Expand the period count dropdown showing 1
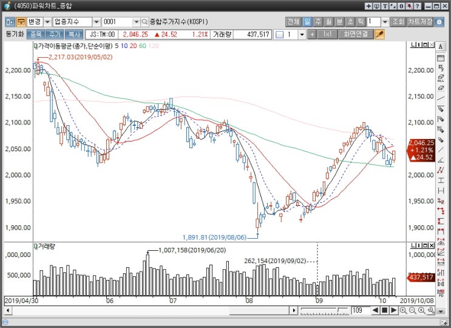451x328 pixels. [385, 22]
